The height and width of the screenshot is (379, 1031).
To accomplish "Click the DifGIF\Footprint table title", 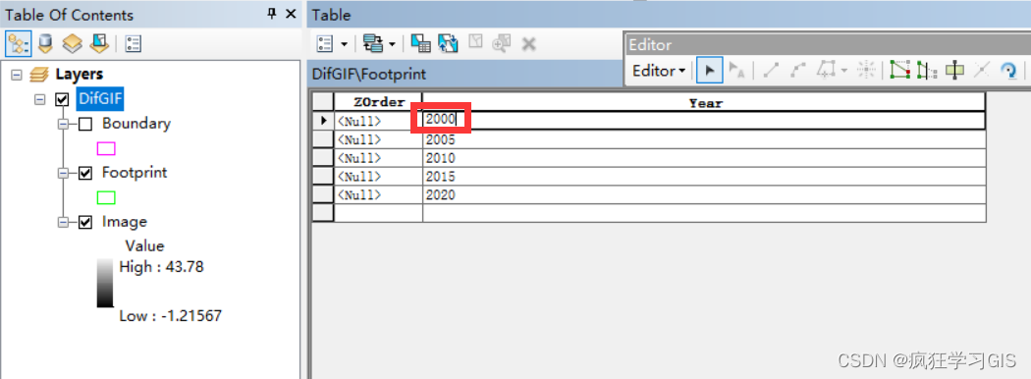I will 369,75.
